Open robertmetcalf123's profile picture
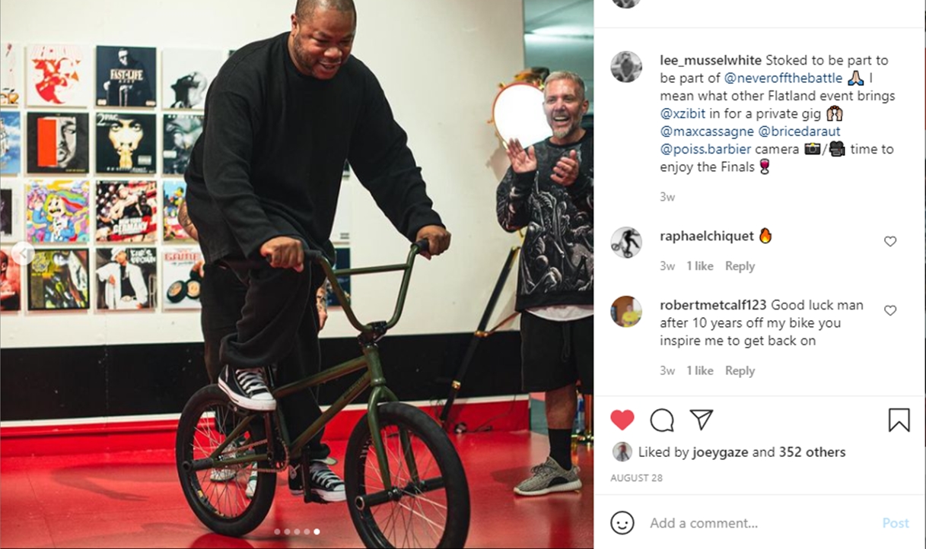 pyautogui.click(x=626, y=312)
